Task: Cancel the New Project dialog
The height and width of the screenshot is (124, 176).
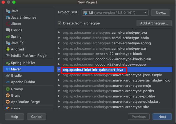Action: pos(37,117)
